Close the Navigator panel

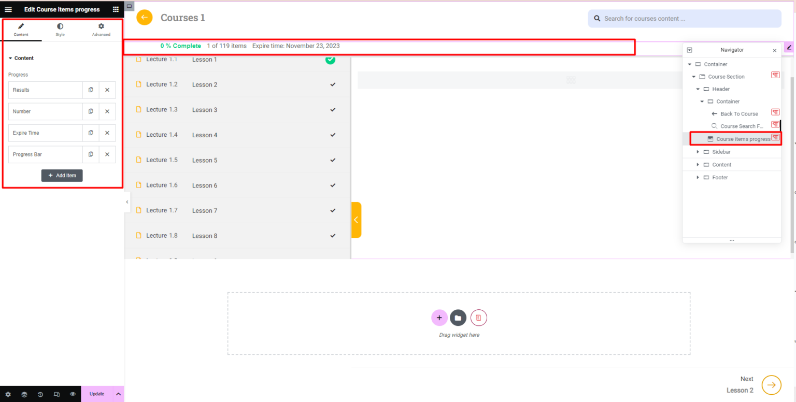(774, 50)
